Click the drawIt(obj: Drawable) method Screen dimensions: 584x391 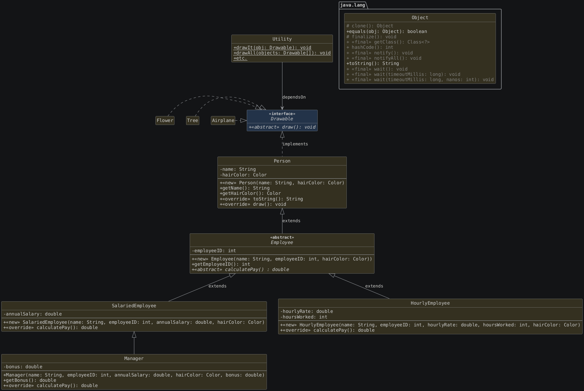272,47
